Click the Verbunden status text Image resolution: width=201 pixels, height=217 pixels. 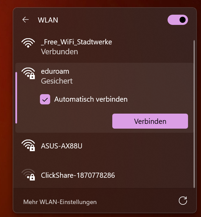59,52
